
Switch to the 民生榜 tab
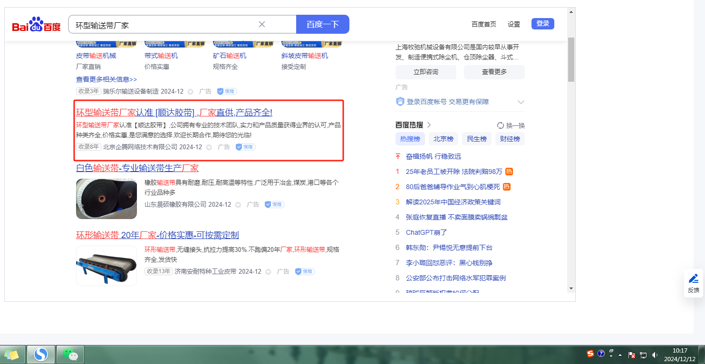[x=476, y=139]
